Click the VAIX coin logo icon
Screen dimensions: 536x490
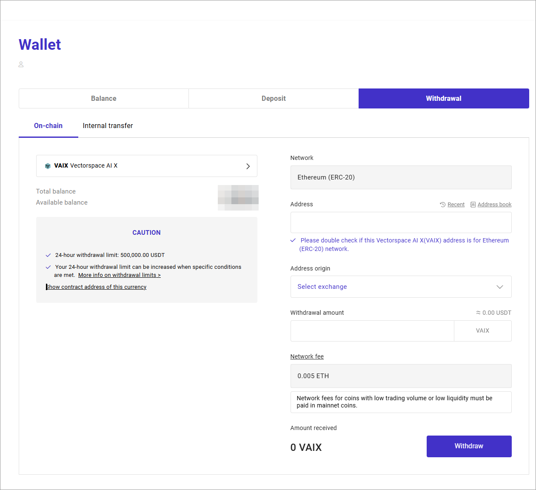coord(48,166)
